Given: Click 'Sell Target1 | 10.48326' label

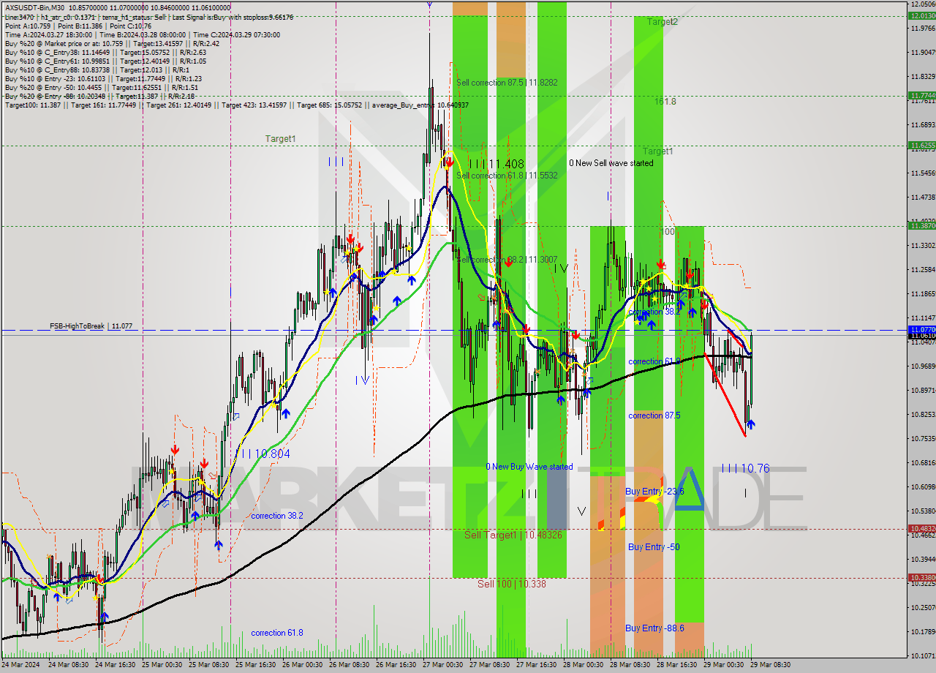Looking at the screenshot, I should (513, 535).
